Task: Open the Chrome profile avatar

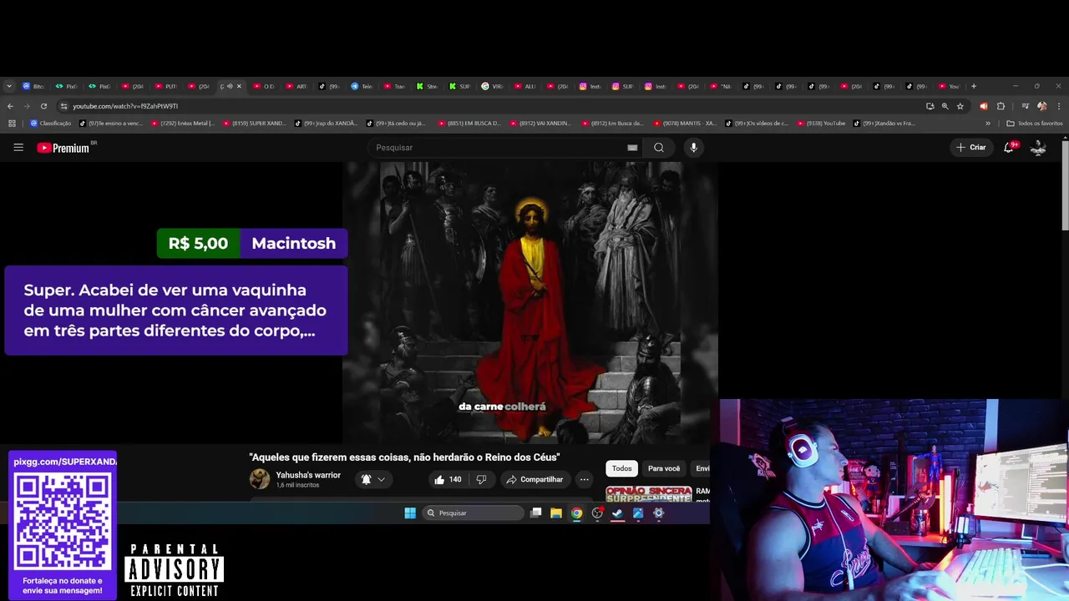Action: [x=1041, y=106]
